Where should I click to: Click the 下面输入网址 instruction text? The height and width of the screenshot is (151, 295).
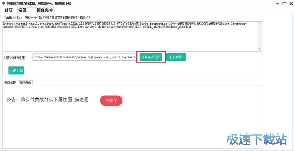pos(46,17)
